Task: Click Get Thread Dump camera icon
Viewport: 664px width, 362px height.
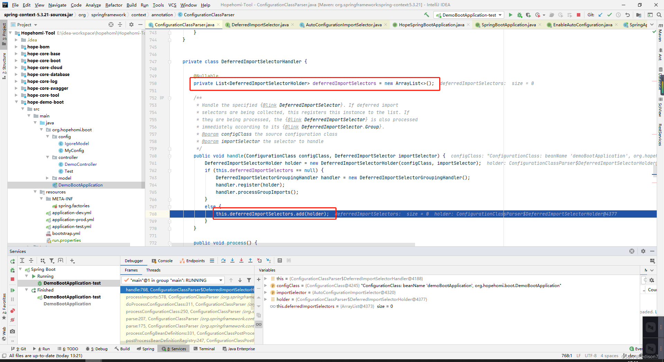Action: click(12, 331)
